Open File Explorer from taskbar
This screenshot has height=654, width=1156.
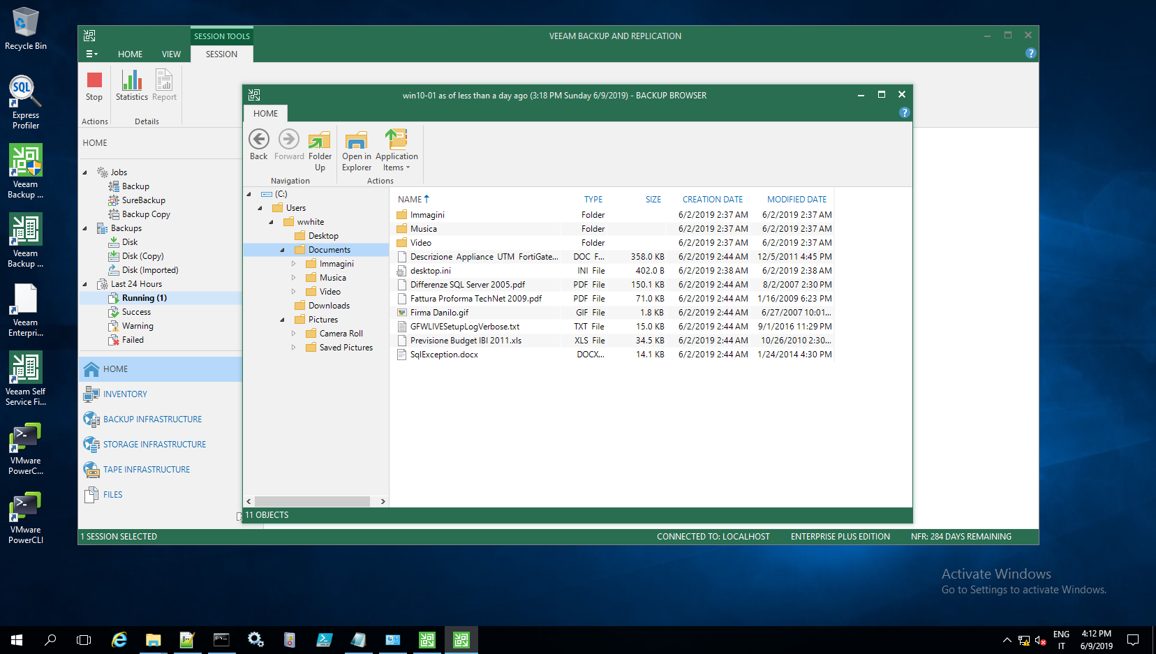[153, 640]
